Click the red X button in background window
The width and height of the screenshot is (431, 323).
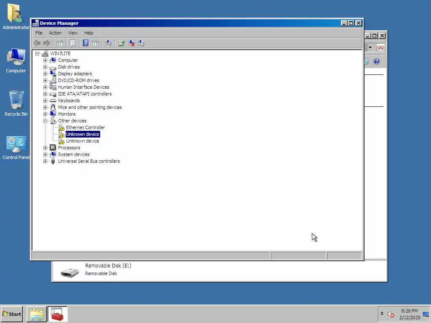click(380, 48)
